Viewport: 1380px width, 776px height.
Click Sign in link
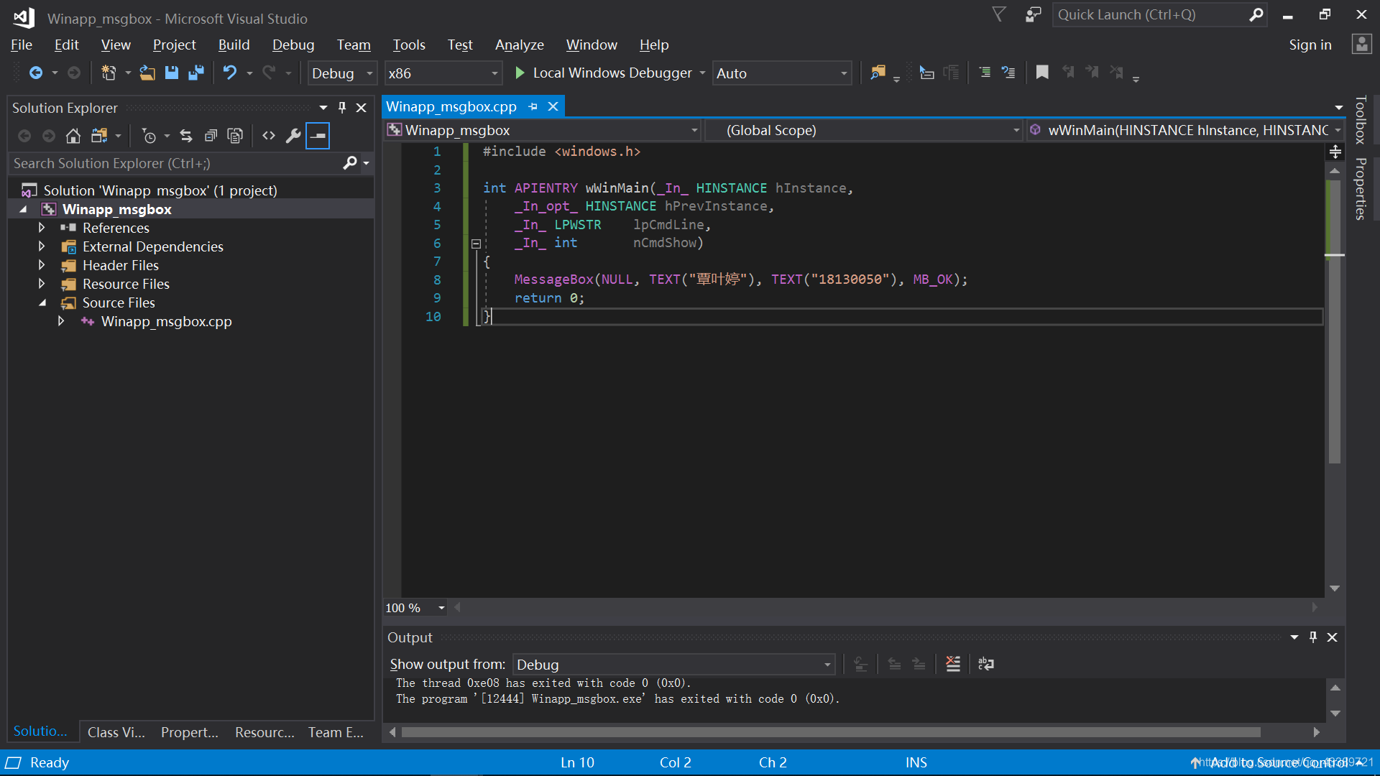pyautogui.click(x=1310, y=45)
